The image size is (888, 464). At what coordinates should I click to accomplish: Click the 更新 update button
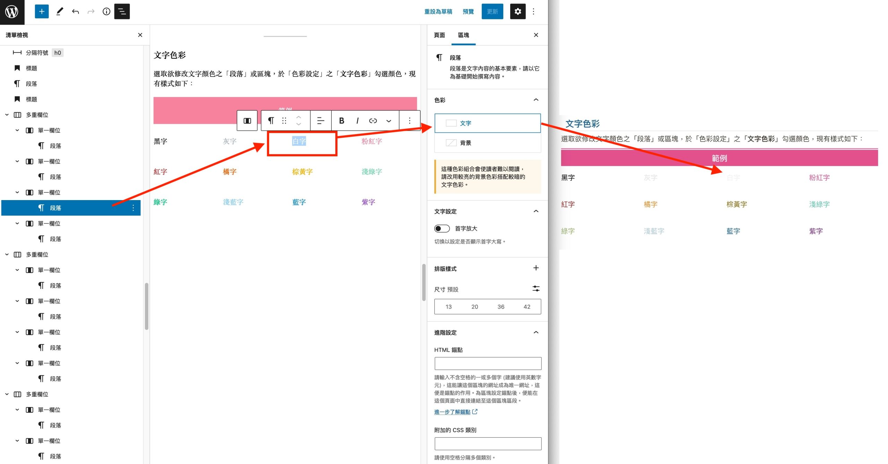[492, 11]
